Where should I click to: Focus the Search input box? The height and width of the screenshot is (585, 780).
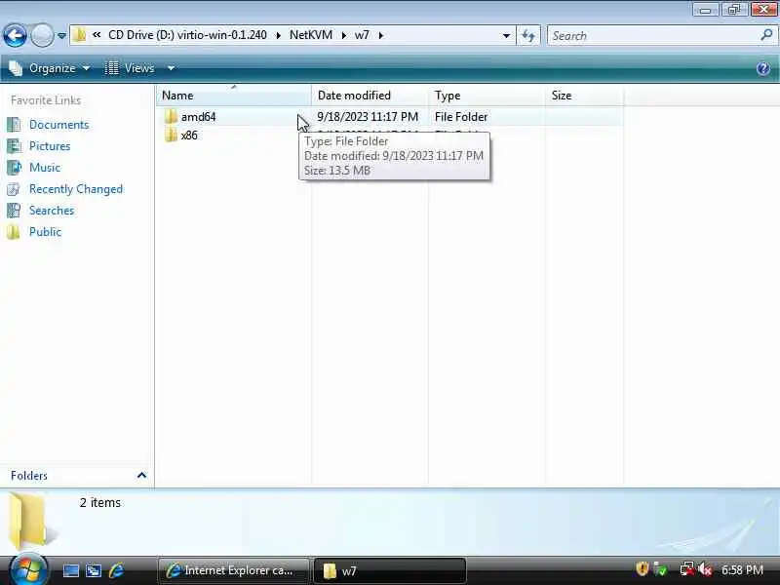(x=652, y=36)
